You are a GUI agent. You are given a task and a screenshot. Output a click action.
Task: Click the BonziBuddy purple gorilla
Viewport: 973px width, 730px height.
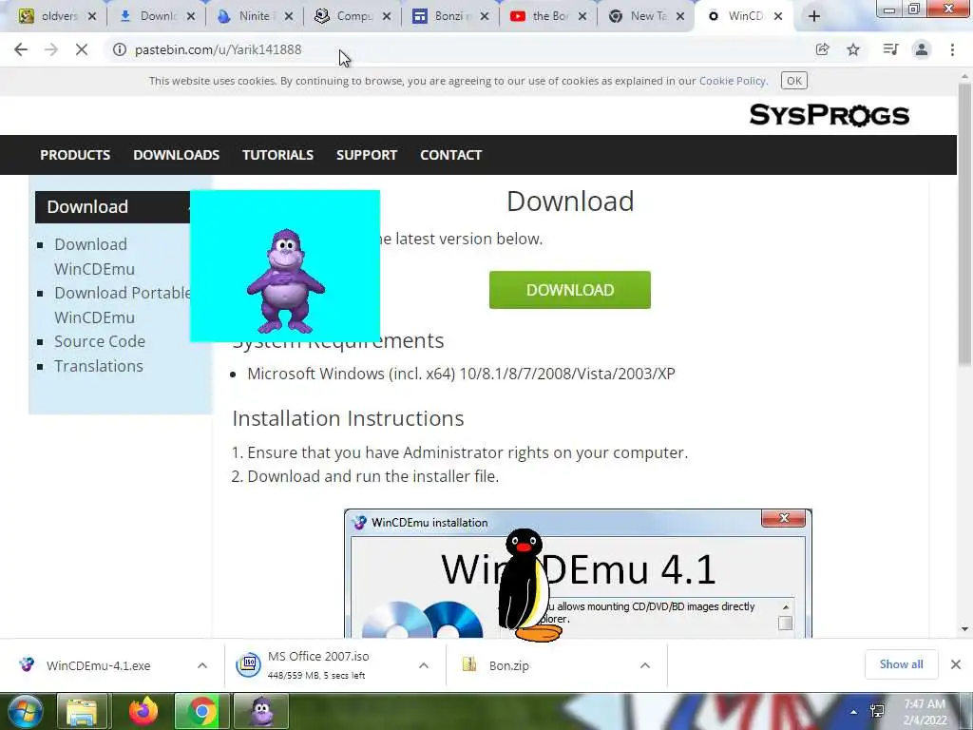[285, 281]
